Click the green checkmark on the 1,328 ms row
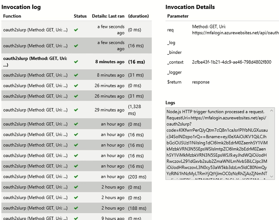The width and height of the screenshot is (279, 220). 76,110
